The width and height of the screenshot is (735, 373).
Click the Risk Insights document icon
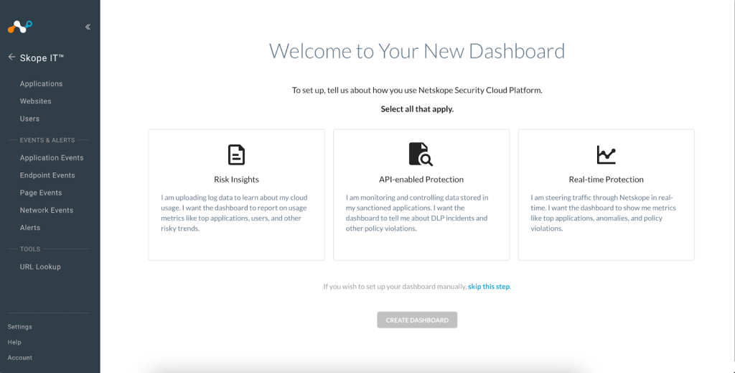(236, 155)
